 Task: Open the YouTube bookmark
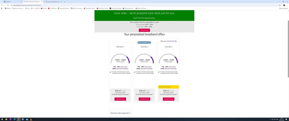pos(44,8)
